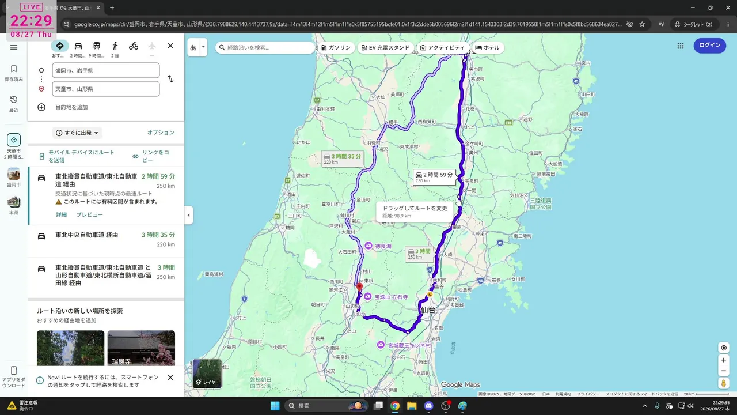The width and height of the screenshot is (737, 415).
Task: Open the Google apps grid
Action: click(681, 46)
